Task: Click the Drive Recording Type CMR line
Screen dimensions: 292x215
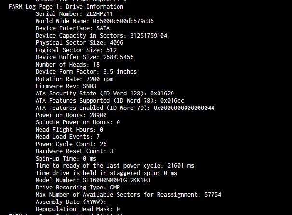Action: (x=78, y=187)
